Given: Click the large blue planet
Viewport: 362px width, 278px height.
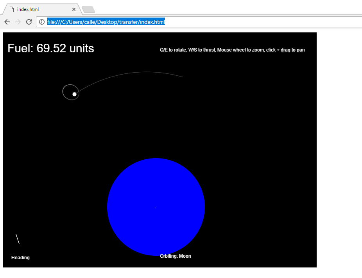Looking at the screenshot, I should click(156, 207).
